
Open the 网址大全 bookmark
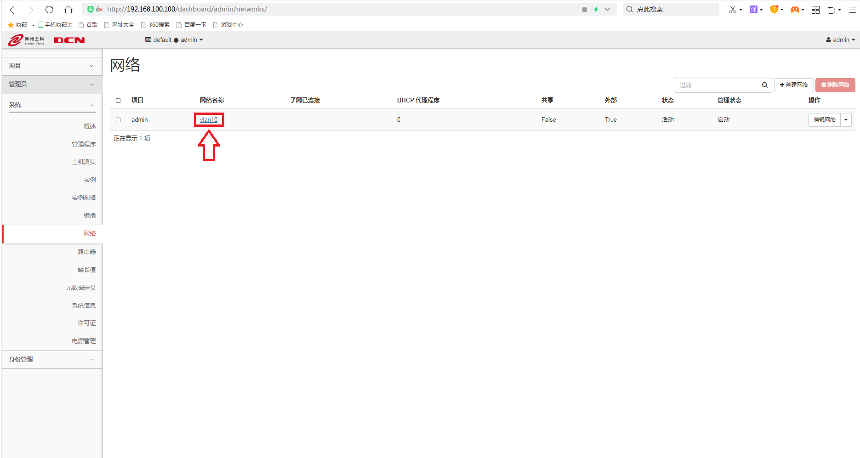(x=120, y=25)
